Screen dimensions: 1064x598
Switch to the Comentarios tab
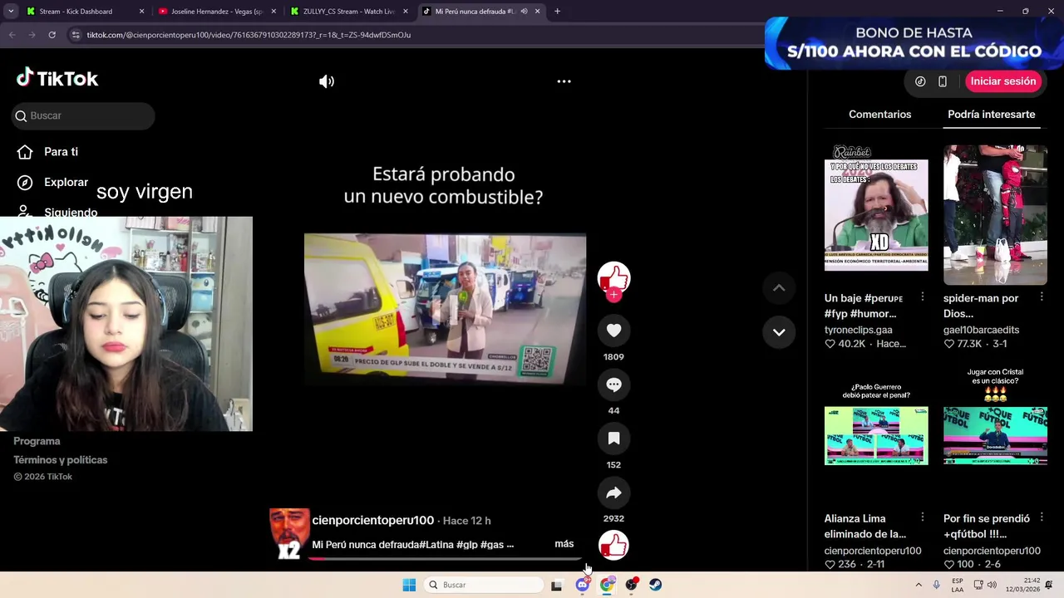[879, 115]
